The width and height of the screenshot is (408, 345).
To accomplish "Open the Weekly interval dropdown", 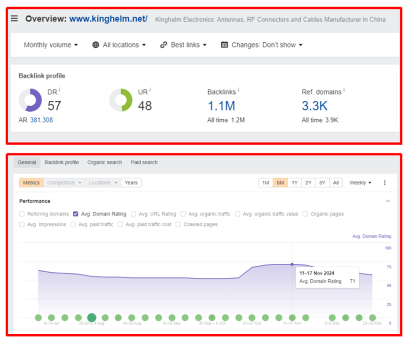I will click(x=361, y=183).
